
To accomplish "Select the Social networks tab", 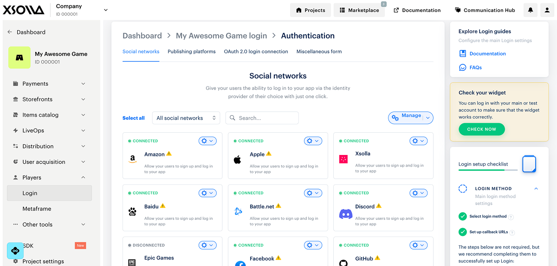I will pos(141,52).
